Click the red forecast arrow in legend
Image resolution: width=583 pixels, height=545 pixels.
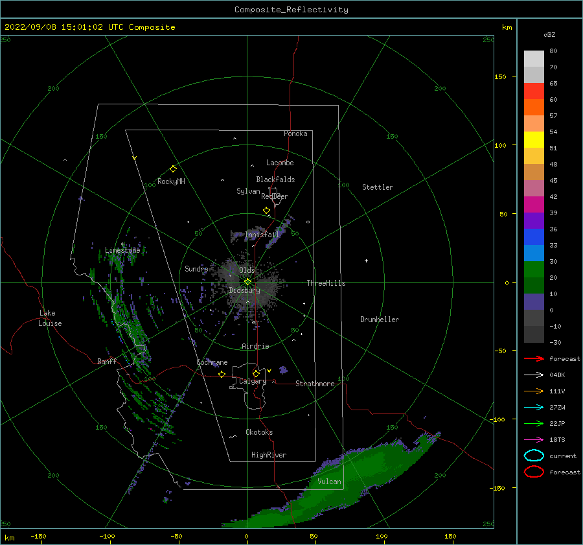534,358
